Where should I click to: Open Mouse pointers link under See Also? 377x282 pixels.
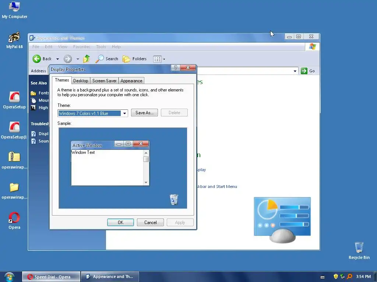click(x=40, y=100)
